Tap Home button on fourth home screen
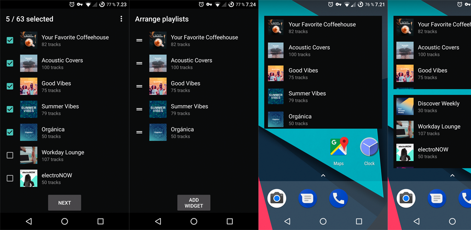The height and width of the screenshot is (230, 471). pyautogui.click(x=452, y=221)
